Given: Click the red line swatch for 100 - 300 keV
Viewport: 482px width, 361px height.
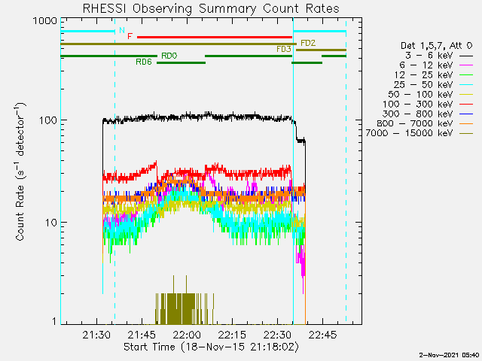Looking at the screenshot, I should tap(466, 105).
